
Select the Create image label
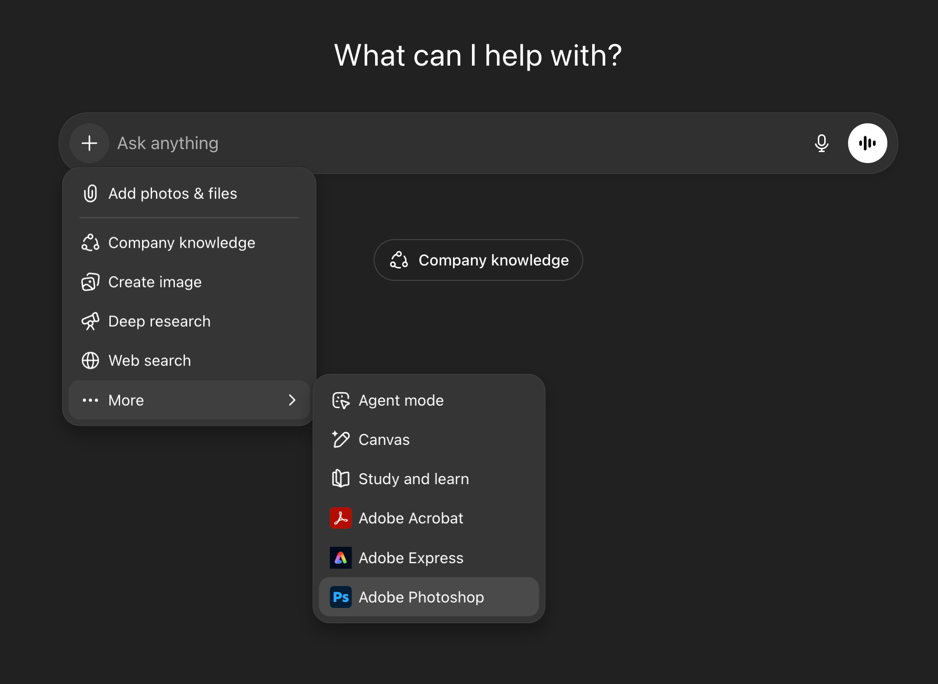[155, 282]
